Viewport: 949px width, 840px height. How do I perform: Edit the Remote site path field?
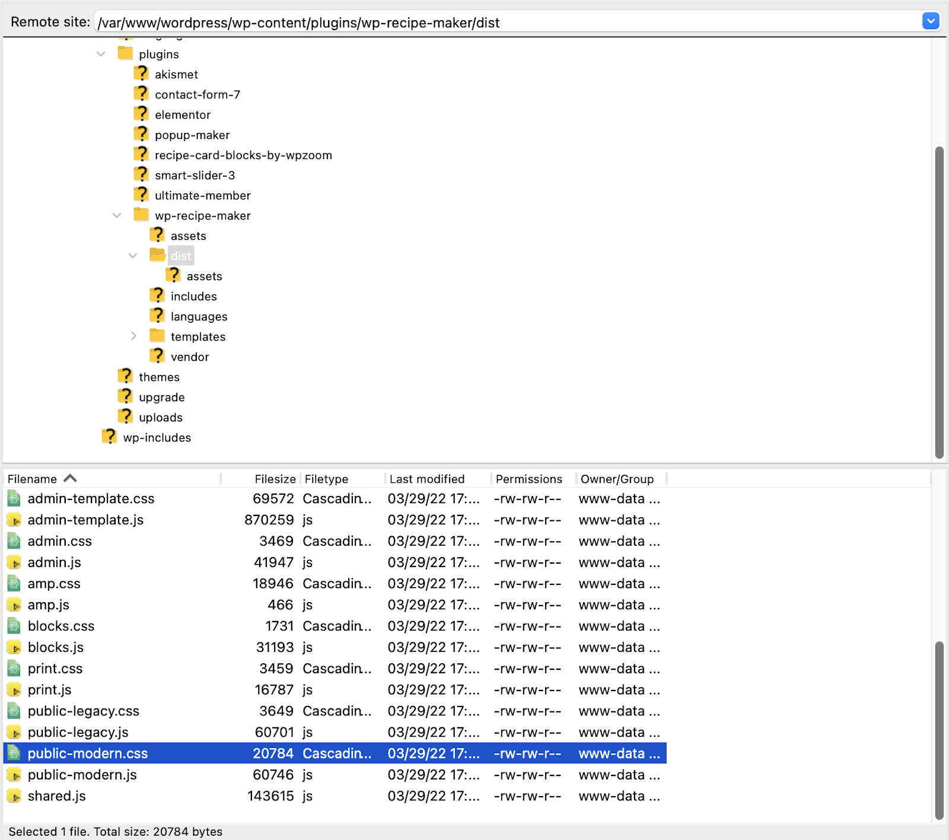pos(508,23)
